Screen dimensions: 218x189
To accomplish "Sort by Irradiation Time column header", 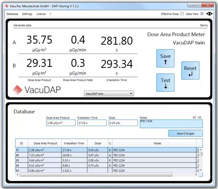I will point(74,143).
